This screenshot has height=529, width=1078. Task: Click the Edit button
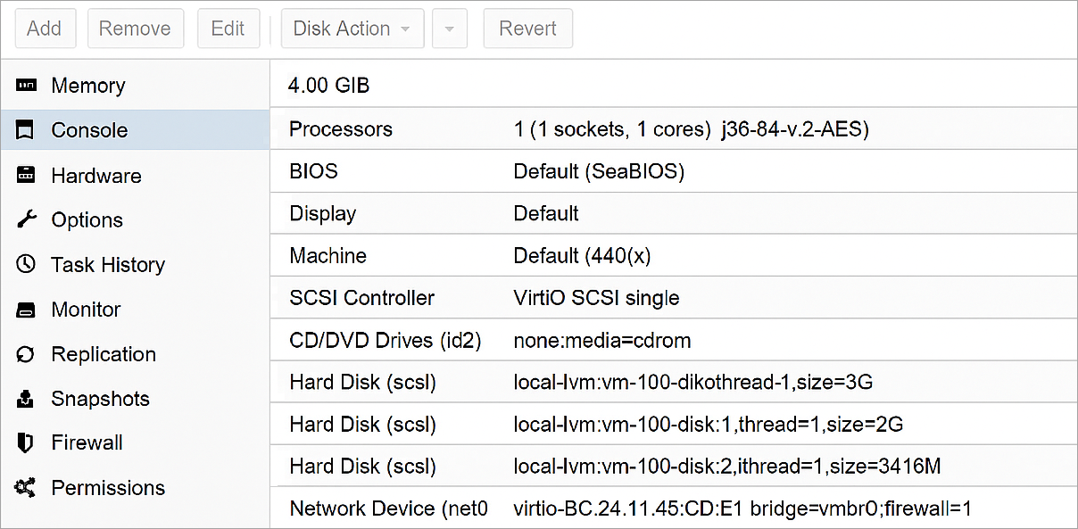(228, 28)
